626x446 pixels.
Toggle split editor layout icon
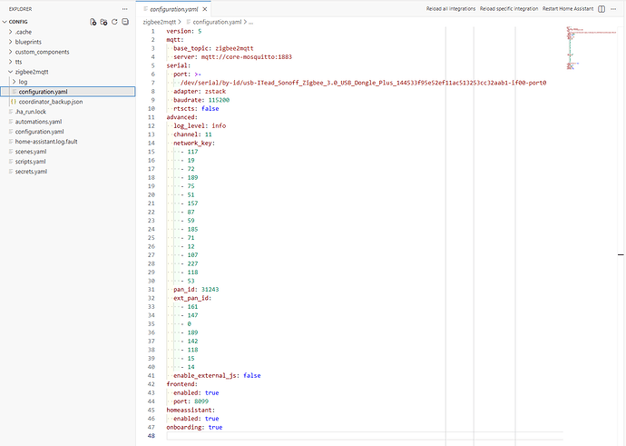click(x=602, y=9)
